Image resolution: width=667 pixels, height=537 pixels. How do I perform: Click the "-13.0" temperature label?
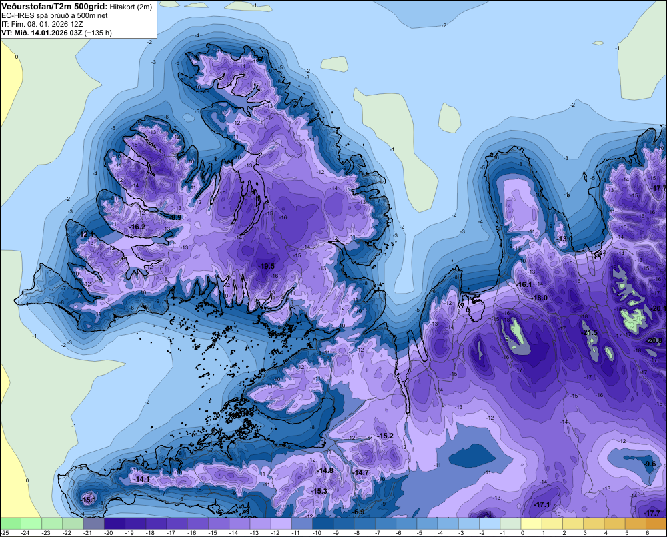click(565, 239)
